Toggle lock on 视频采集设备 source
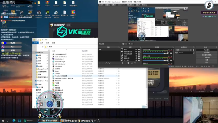 coord(139,52)
